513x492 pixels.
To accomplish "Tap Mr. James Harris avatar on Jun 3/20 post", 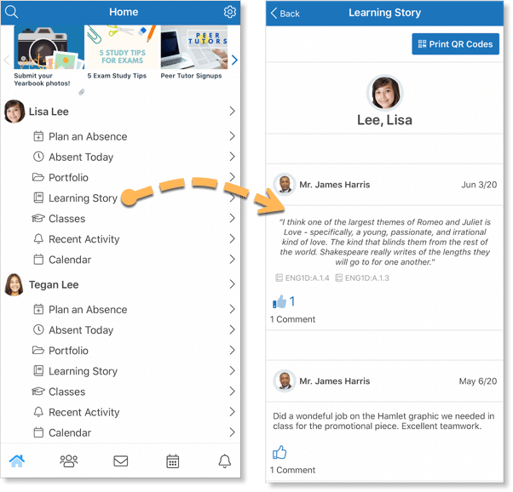I will (285, 185).
